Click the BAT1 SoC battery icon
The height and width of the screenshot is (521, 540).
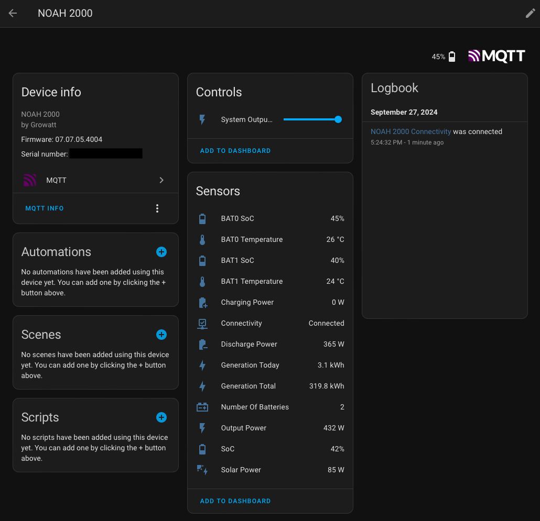tap(202, 261)
